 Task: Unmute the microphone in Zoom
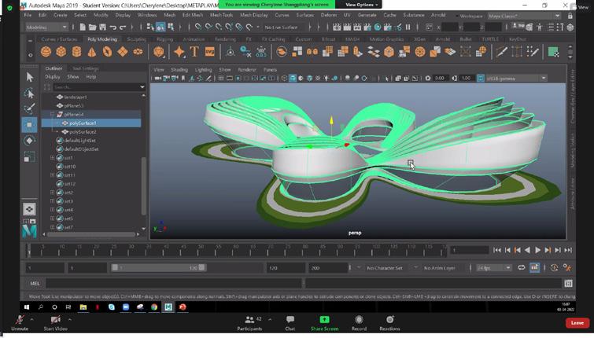point(19,322)
